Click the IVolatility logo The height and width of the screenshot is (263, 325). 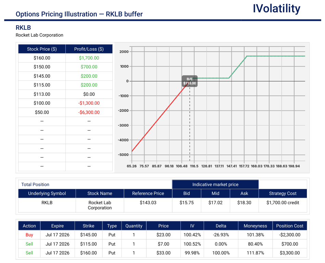pyautogui.click(x=276, y=9)
